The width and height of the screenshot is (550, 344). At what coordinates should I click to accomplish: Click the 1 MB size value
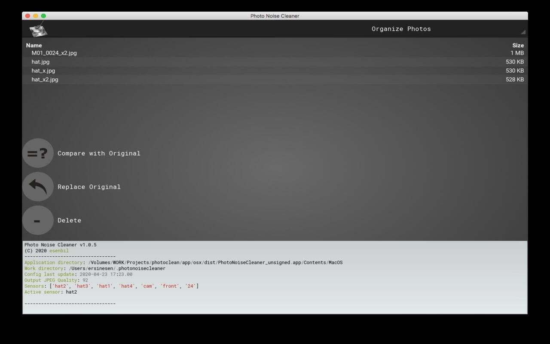click(517, 53)
